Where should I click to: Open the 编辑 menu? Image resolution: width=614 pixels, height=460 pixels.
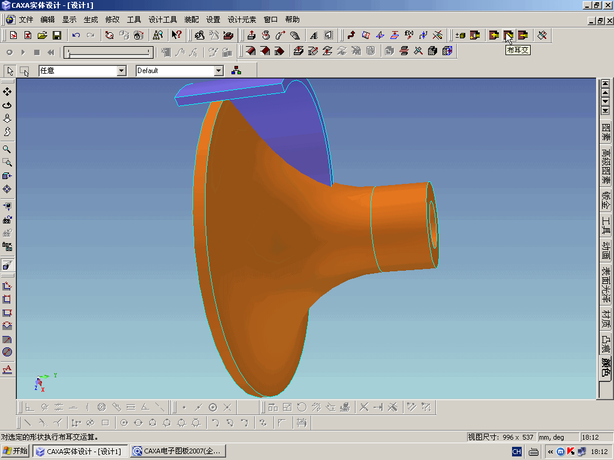tap(47, 20)
